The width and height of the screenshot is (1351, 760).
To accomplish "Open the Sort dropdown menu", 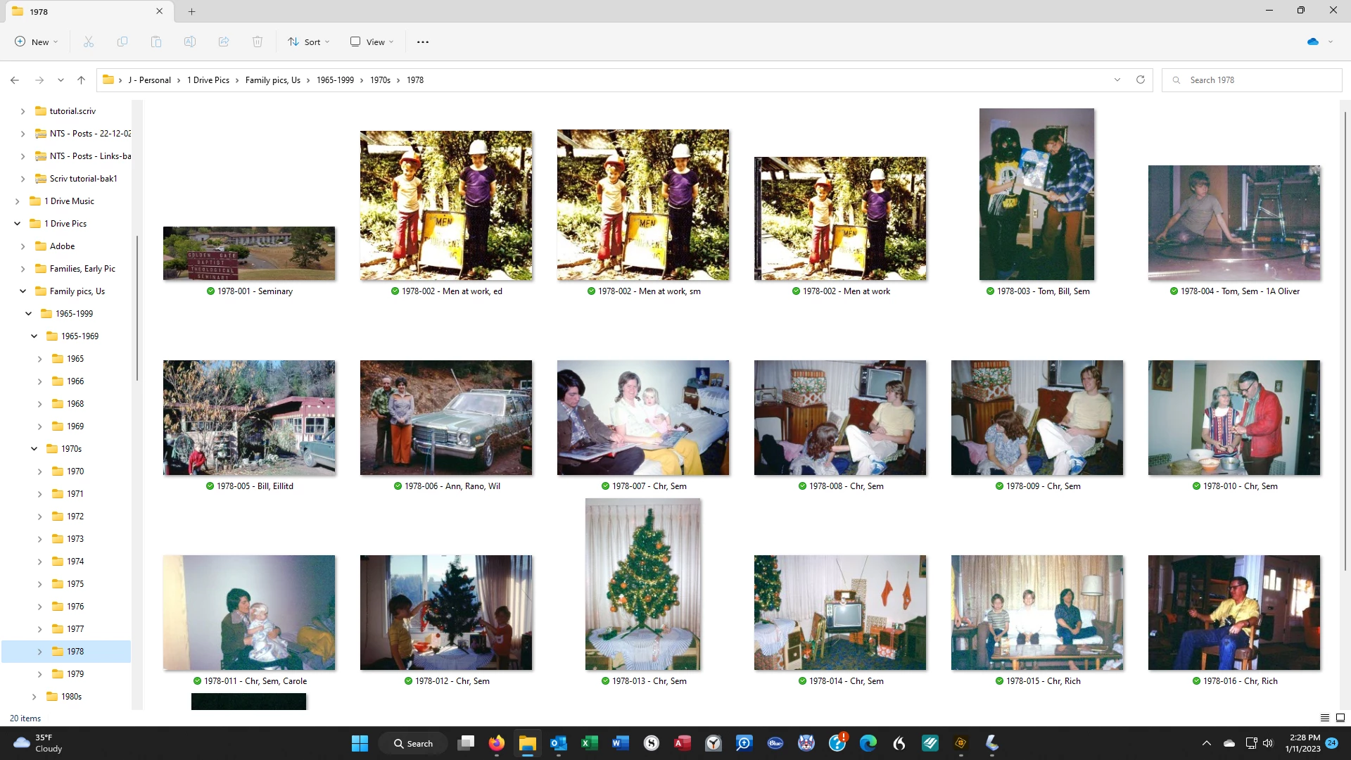I will pyautogui.click(x=308, y=42).
